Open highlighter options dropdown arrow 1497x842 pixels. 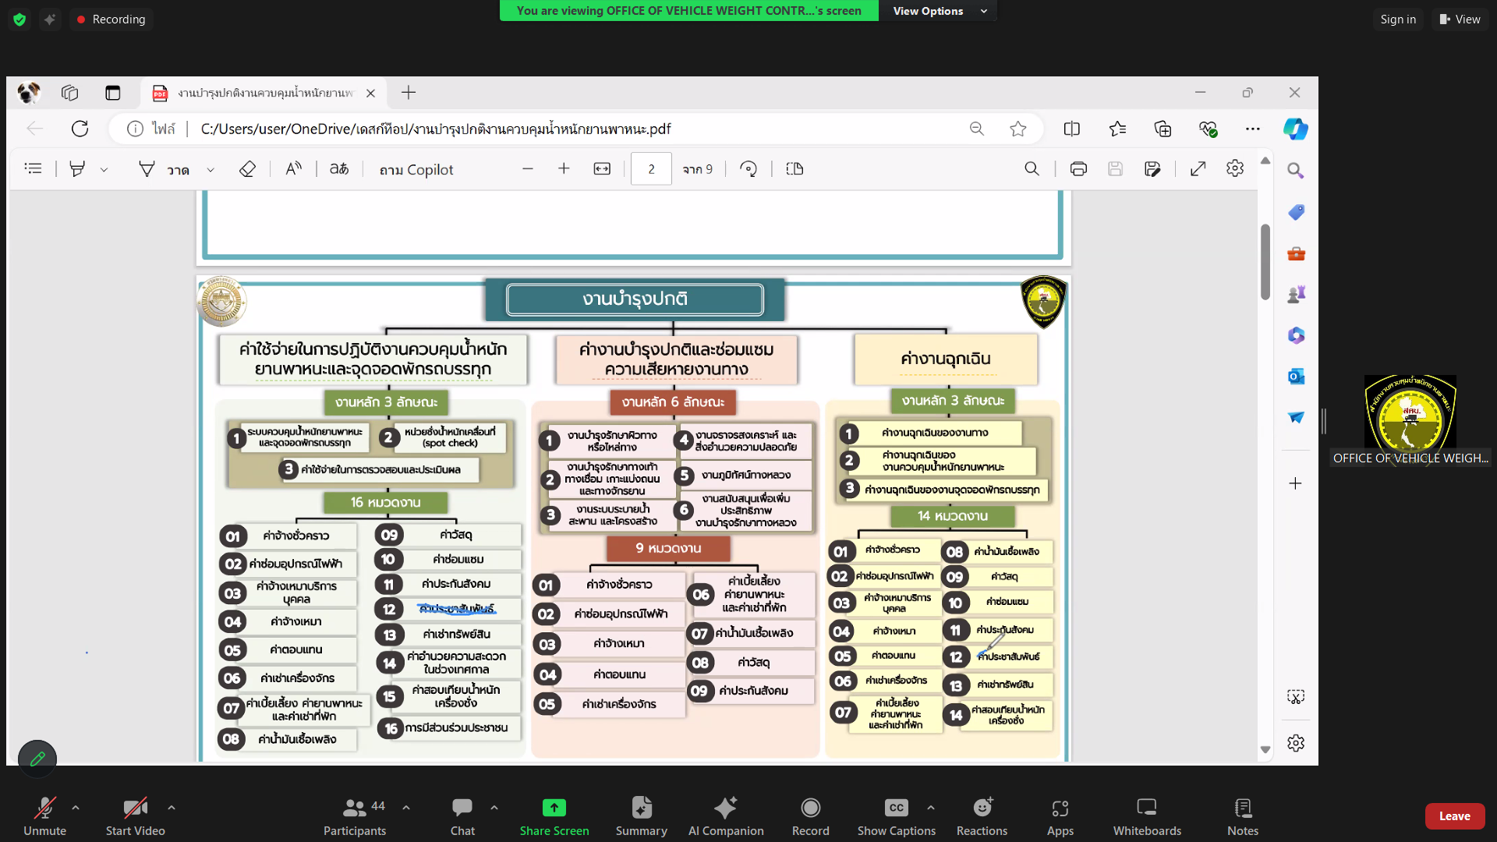[x=104, y=170]
